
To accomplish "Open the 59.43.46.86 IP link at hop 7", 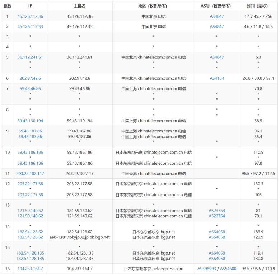I will point(30,89).
